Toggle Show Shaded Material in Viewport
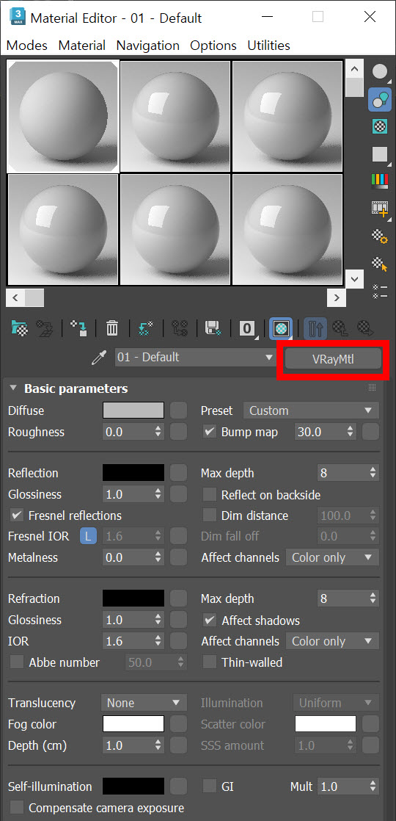Screen dimensions: 396x821 280,328
